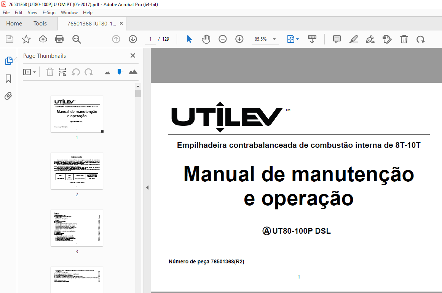The width and height of the screenshot is (442, 293).
Task: Add a sticky note comment
Action: [337, 39]
